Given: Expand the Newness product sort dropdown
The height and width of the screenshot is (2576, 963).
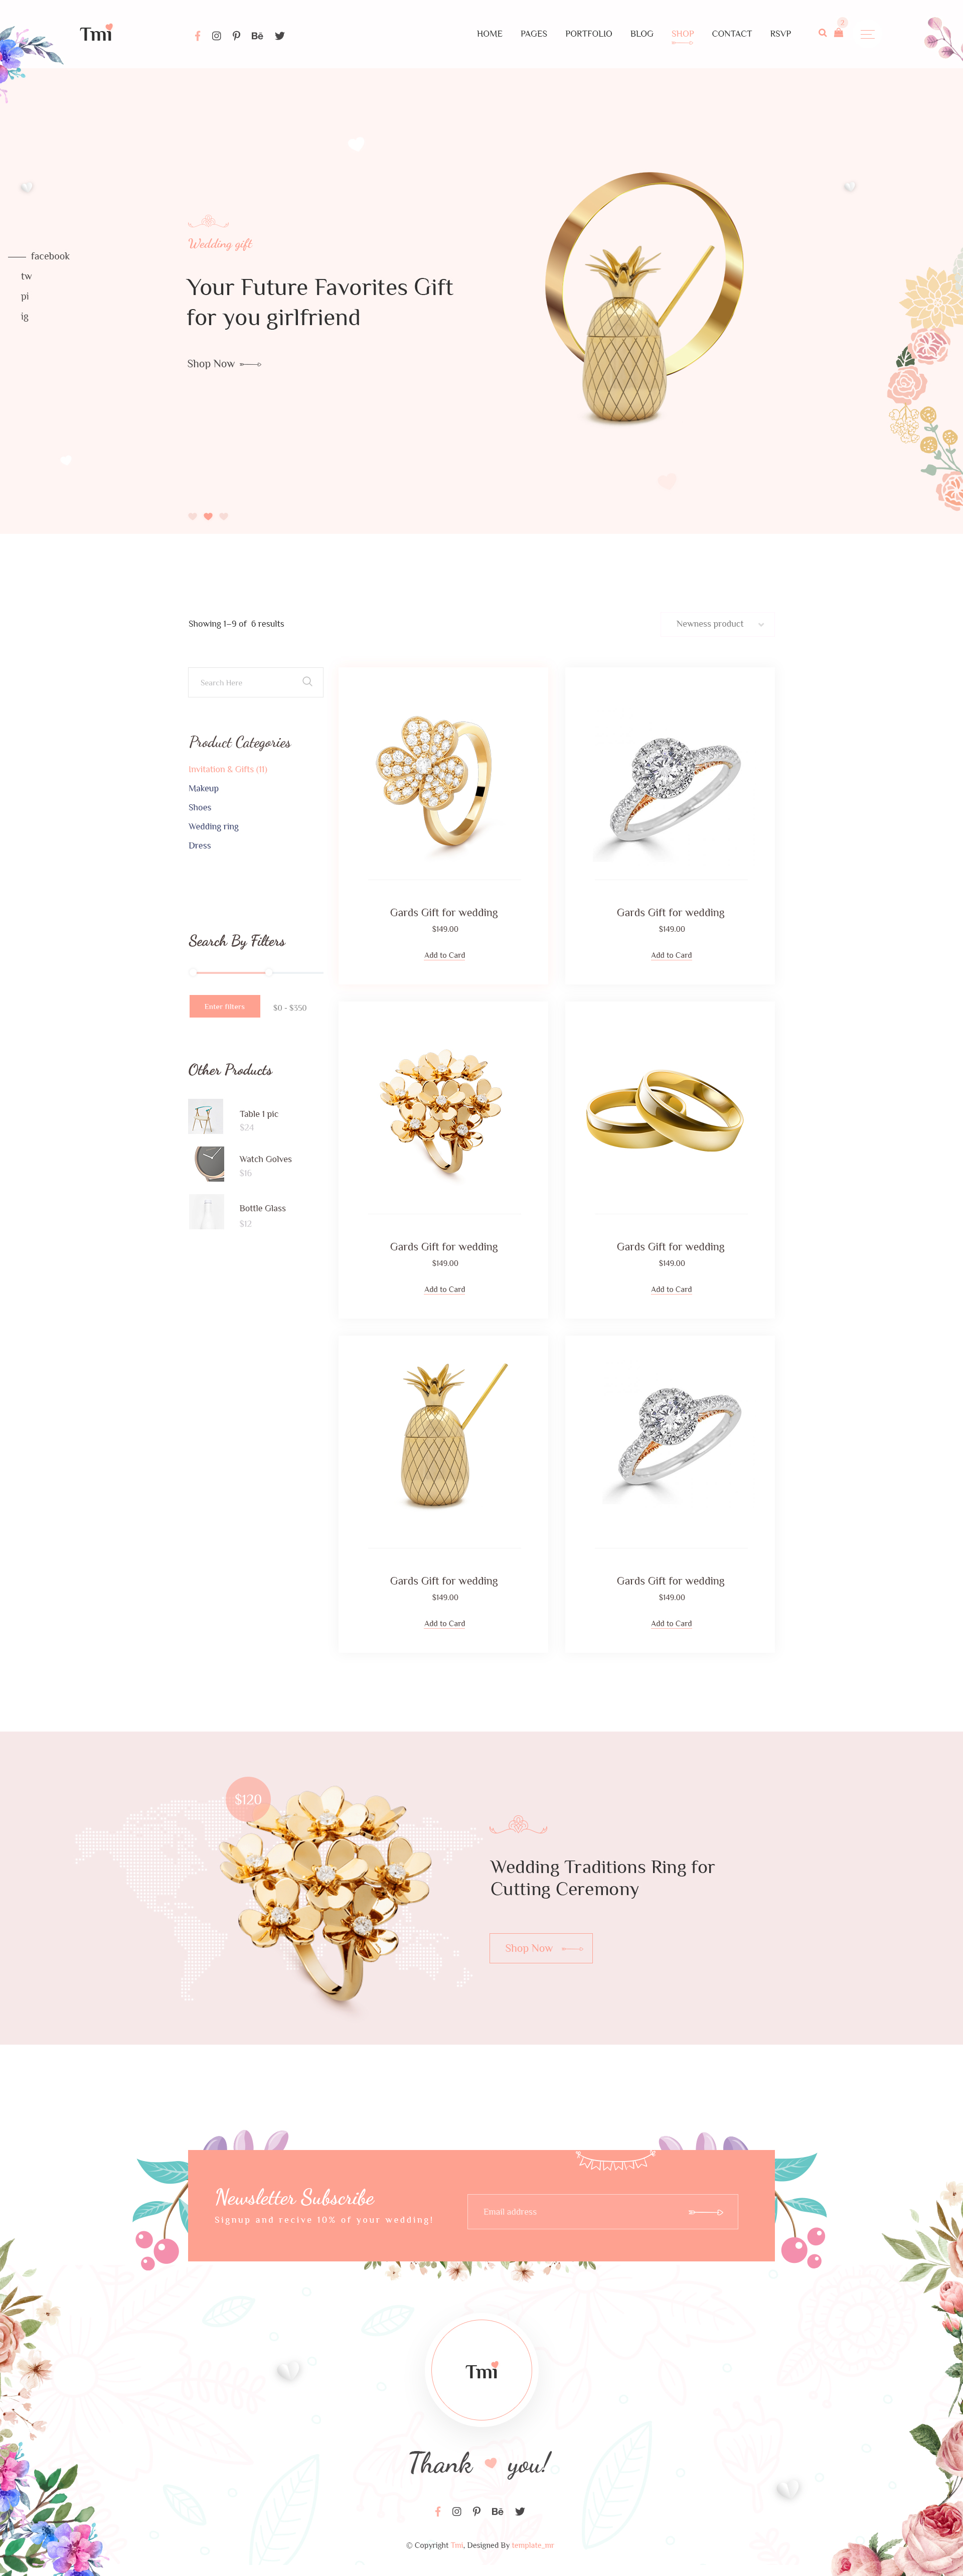Looking at the screenshot, I should [x=719, y=624].
